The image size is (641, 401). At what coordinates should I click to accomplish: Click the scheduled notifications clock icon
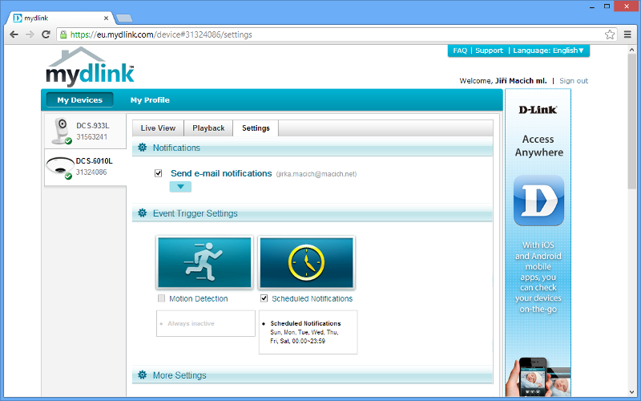pos(306,262)
